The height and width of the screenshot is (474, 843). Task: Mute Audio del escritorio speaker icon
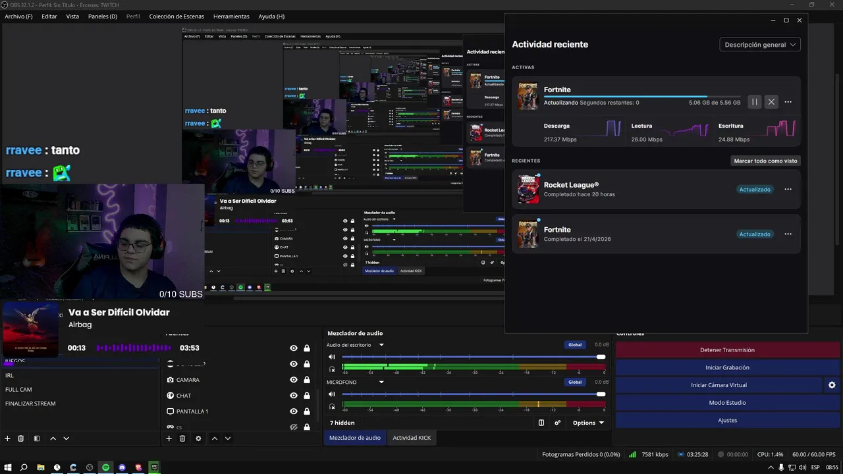[332, 357]
